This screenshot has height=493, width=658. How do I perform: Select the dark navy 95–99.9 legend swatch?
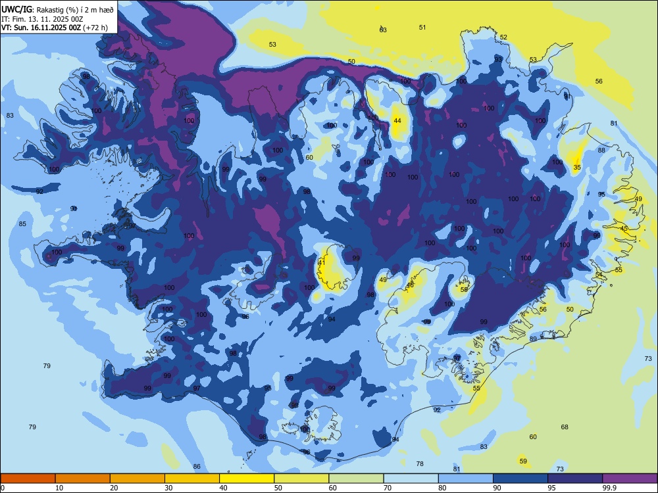pyautogui.click(x=575, y=479)
